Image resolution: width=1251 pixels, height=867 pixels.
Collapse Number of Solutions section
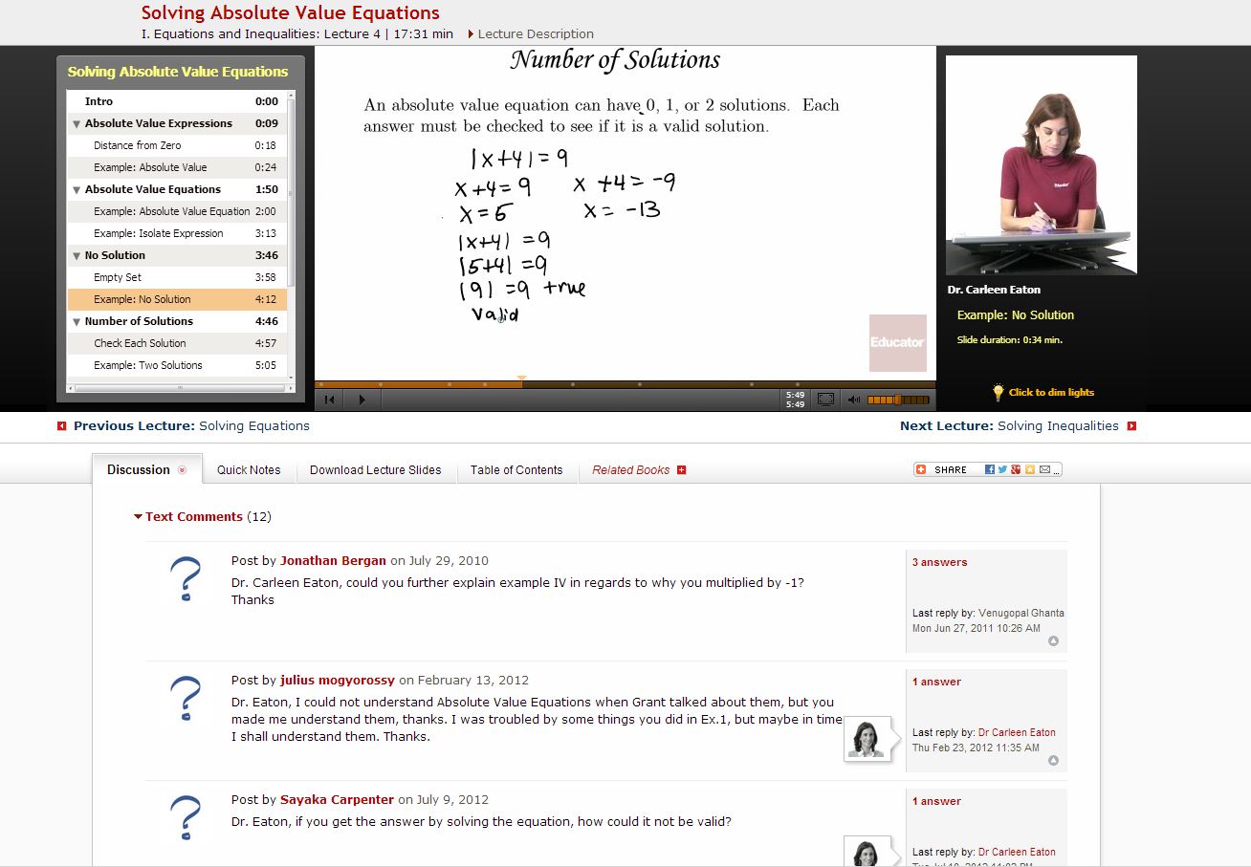pyautogui.click(x=77, y=321)
